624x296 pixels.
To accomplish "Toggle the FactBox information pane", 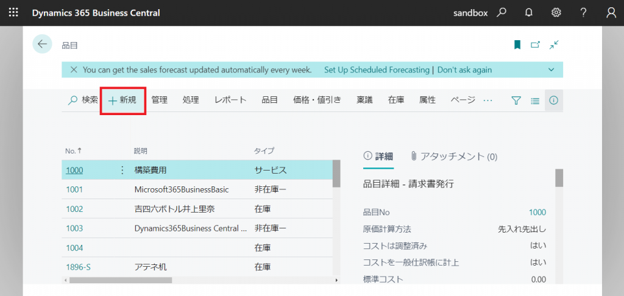I will click(x=553, y=100).
